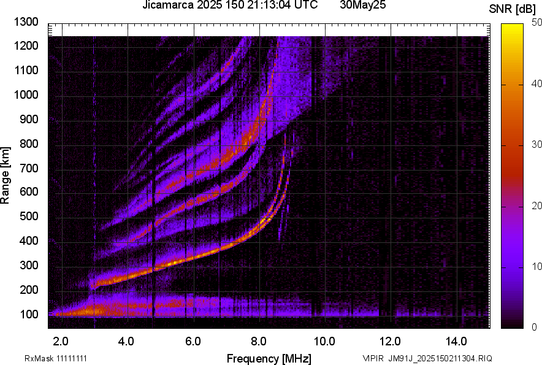Click the SNR color scale bar
The image size is (542, 365).
click(x=512, y=176)
